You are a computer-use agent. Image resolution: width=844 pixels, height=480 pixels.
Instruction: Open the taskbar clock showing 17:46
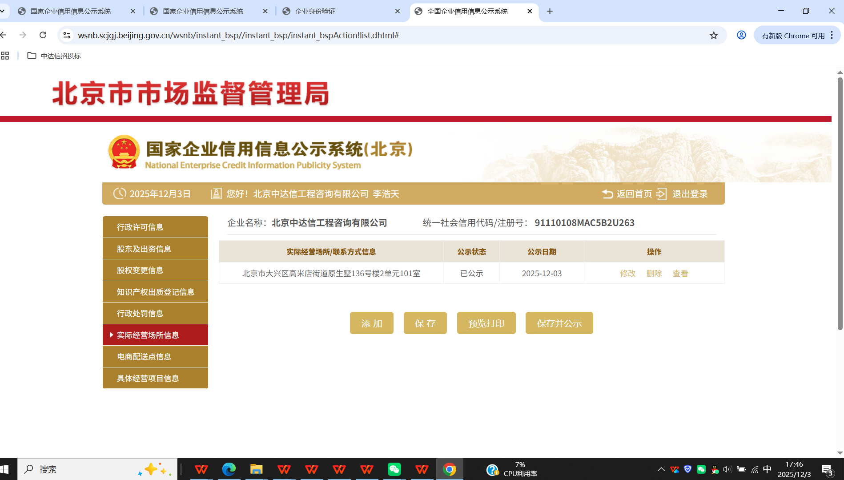(x=794, y=469)
